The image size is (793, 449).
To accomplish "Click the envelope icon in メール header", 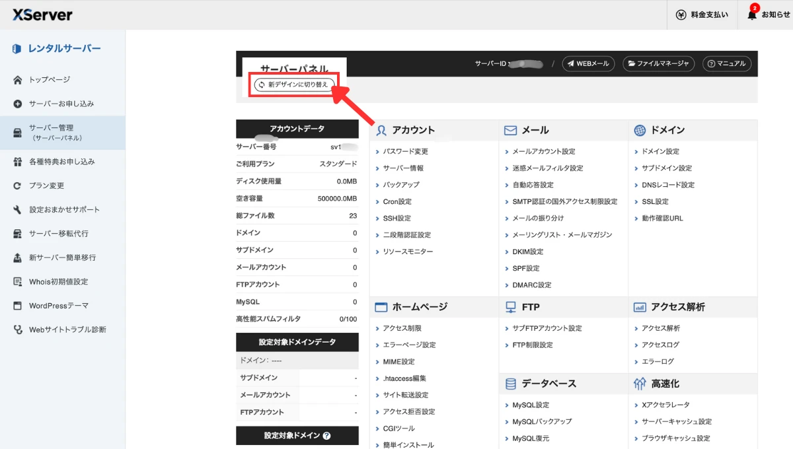I will [510, 130].
